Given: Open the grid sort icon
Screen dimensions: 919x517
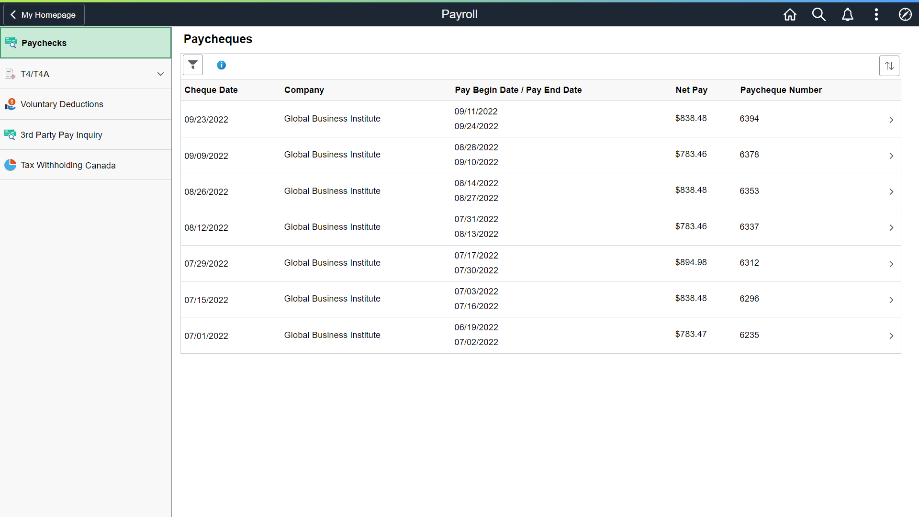Looking at the screenshot, I should [x=889, y=66].
